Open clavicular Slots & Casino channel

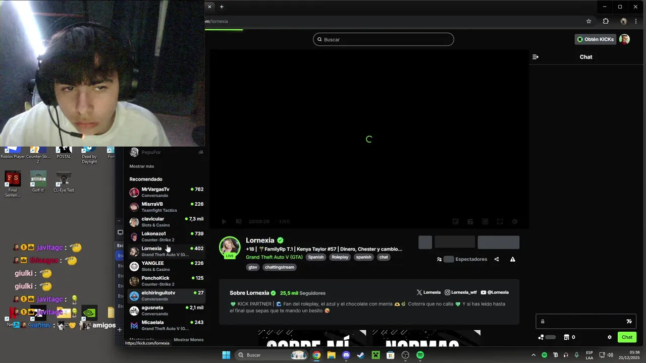coord(166,222)
